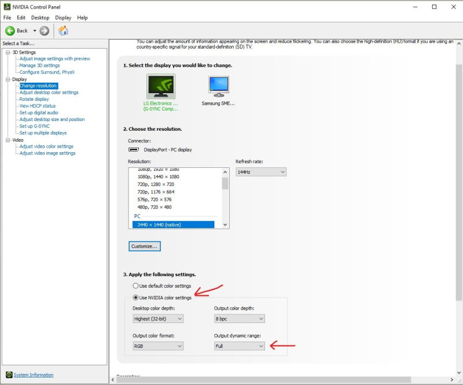463x385 pixels.
Task: Open Configure Surround, PhysX
Action: click(47, 72)
